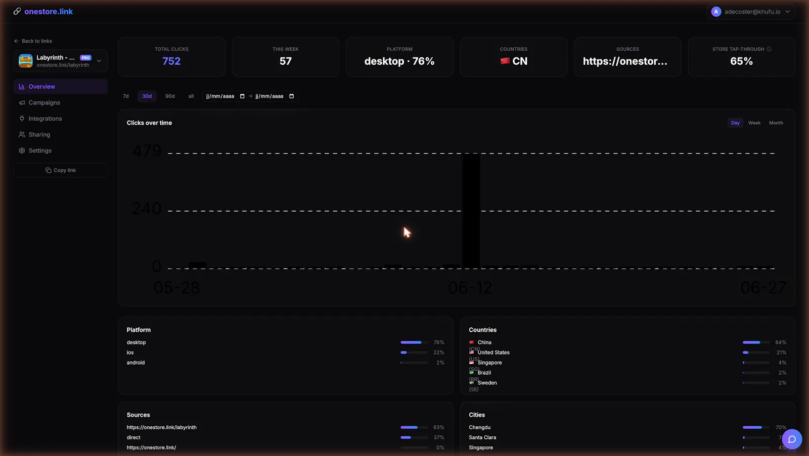The image size is (809, 456).
Task: Click the Settings gear icon
Action: coord(22,150)
